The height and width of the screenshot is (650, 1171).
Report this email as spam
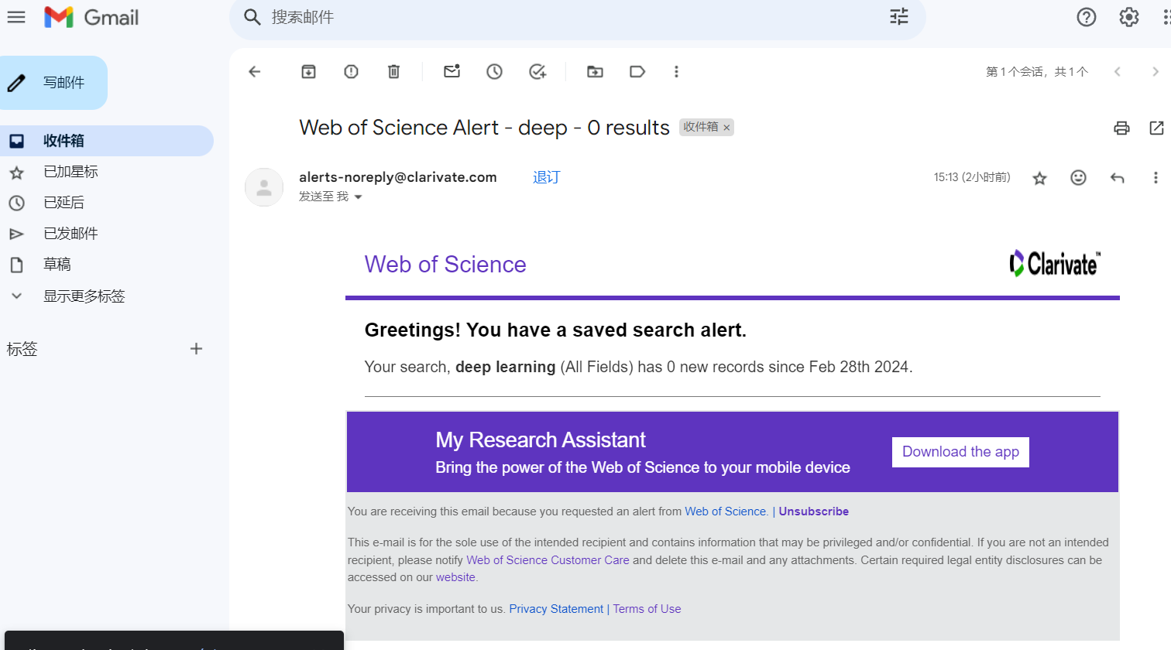click(x=351, y=72)
